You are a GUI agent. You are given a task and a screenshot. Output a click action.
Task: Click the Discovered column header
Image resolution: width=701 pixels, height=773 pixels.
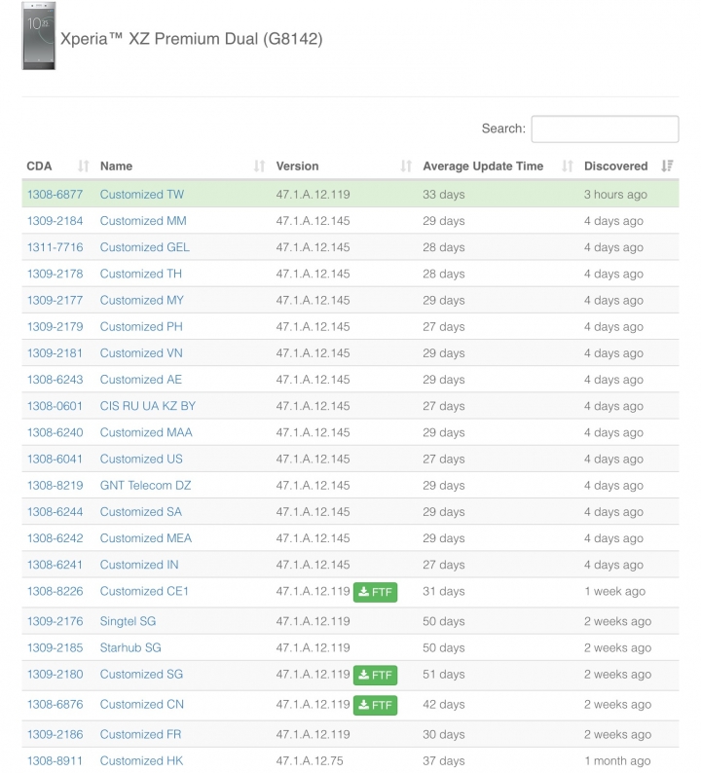click(615, 166)
